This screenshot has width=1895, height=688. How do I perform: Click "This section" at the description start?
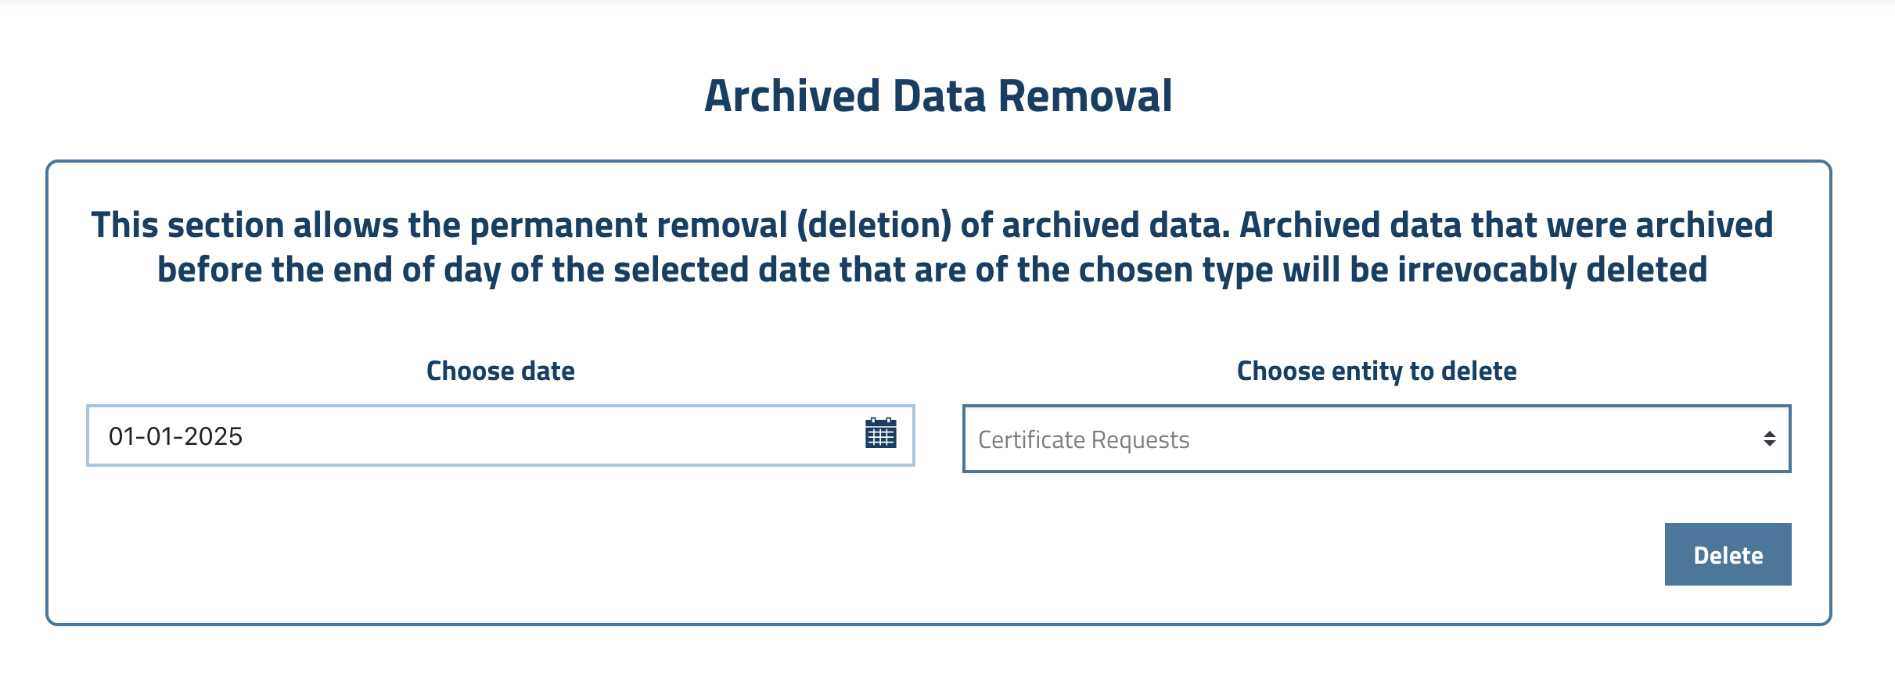click(x=187, y=225)
